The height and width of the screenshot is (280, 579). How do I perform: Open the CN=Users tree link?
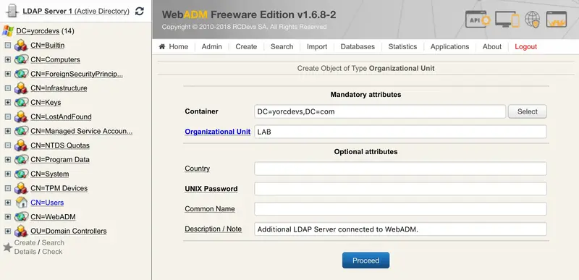click(47, 203)
